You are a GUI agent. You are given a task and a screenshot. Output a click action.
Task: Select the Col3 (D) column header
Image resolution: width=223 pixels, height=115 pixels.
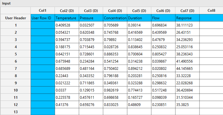(x=91, y=11)
